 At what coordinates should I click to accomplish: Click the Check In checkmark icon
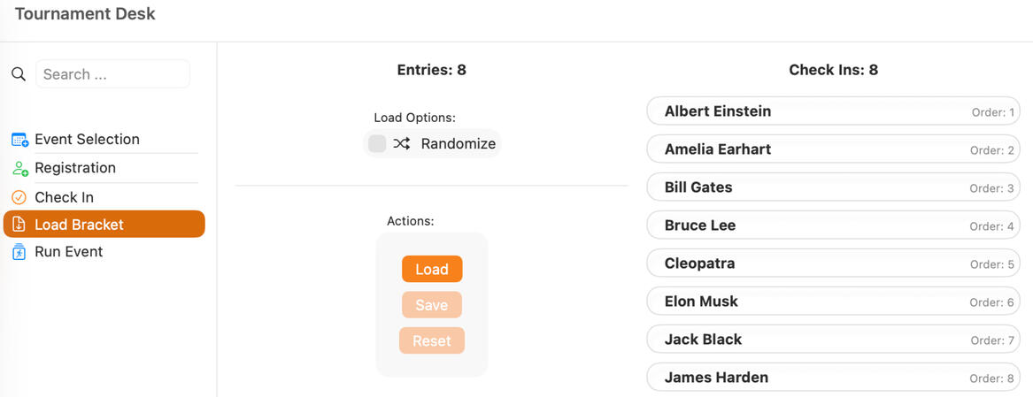pos(19,197)
